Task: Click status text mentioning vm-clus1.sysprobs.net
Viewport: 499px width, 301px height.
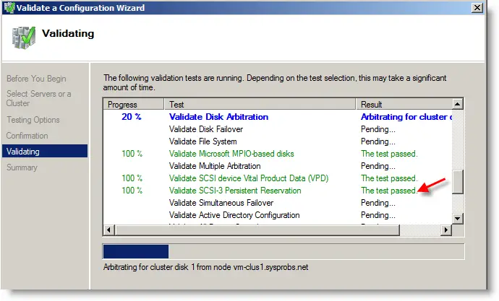Action: coord(205,267)
